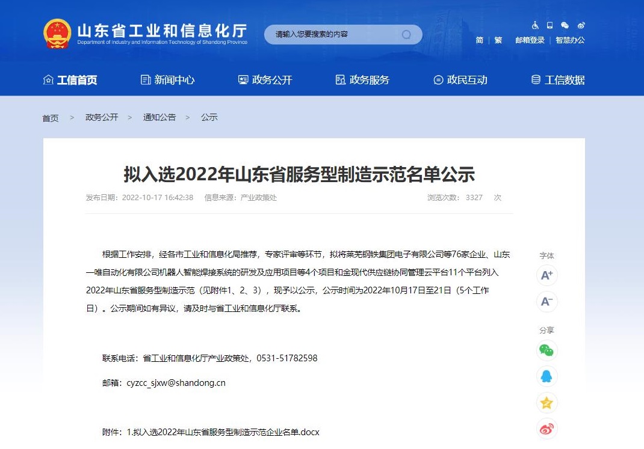The height and width of the screenshot is (449, 644).
Task: Share article via red Weibo icon
Action: (546, 429)
